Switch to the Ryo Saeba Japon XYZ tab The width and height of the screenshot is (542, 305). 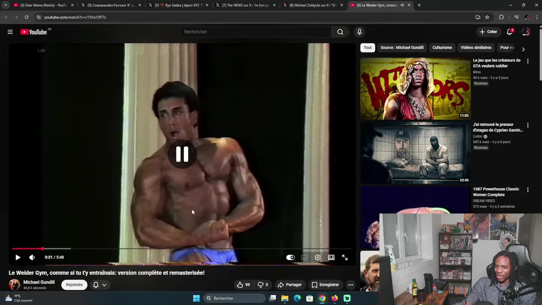[178, 5]
